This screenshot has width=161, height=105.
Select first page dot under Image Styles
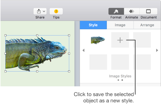(118, 80)
